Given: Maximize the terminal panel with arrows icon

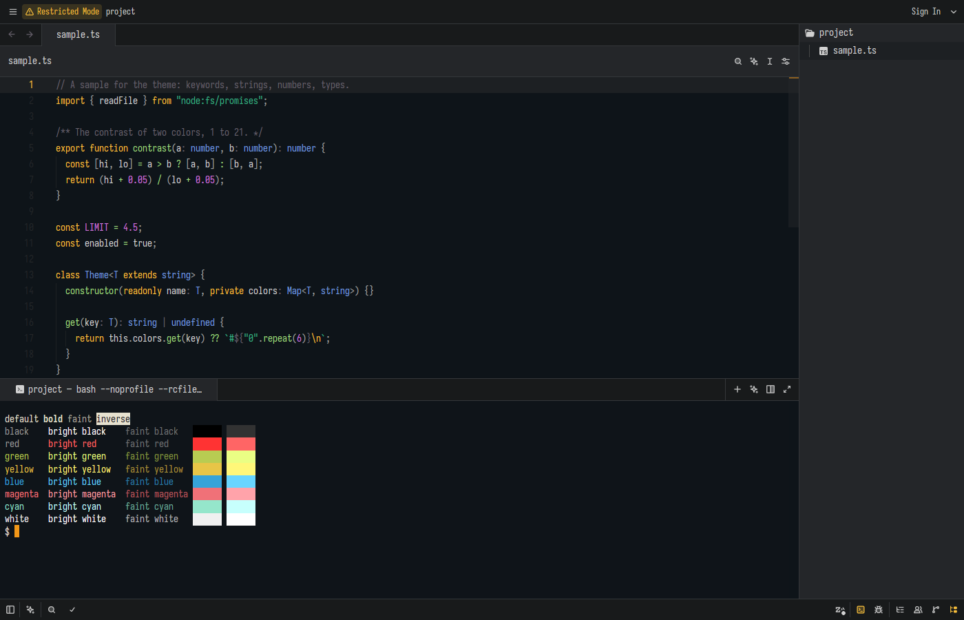Looking at the screenshot, I should (787, 389).
